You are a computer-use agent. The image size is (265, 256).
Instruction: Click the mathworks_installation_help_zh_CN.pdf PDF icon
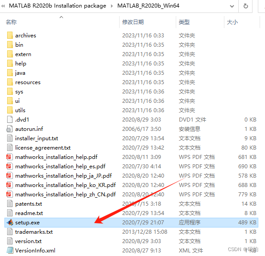pyautogui.click(x=9, y=195)
